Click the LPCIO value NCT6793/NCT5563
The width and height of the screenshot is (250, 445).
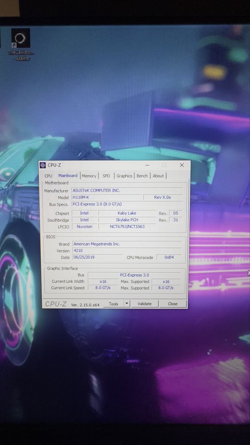[x=127, y=227]
